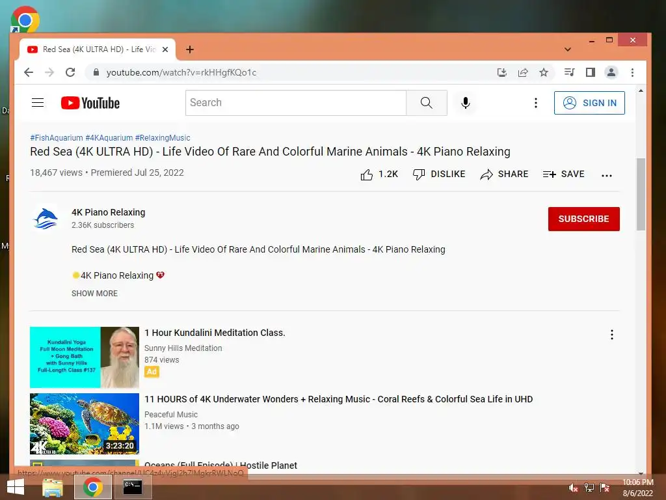Reload the YouTube page
666x500 pixels.
point(70,72)
